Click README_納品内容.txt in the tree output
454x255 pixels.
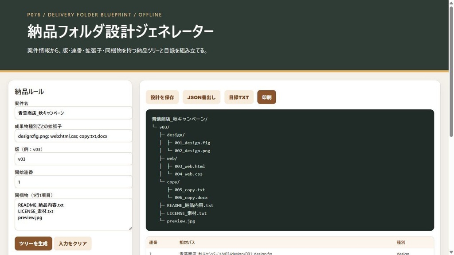coord(190,205)
